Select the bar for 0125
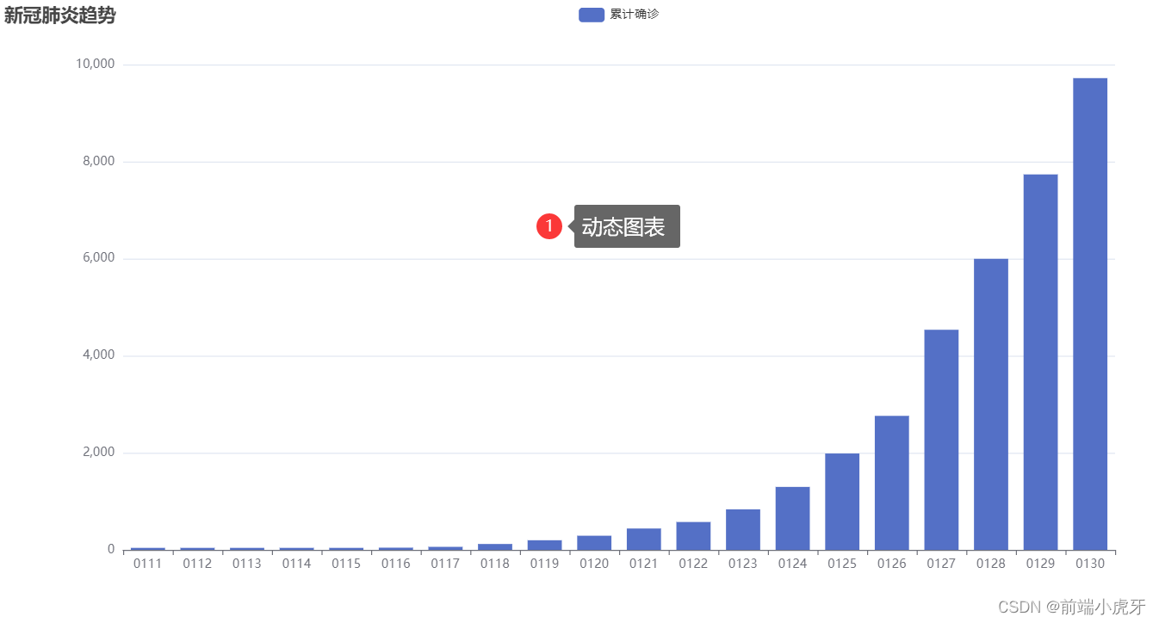Image resolution: width=1159 pixels, height=623 pixels. (x=842, y=502)
